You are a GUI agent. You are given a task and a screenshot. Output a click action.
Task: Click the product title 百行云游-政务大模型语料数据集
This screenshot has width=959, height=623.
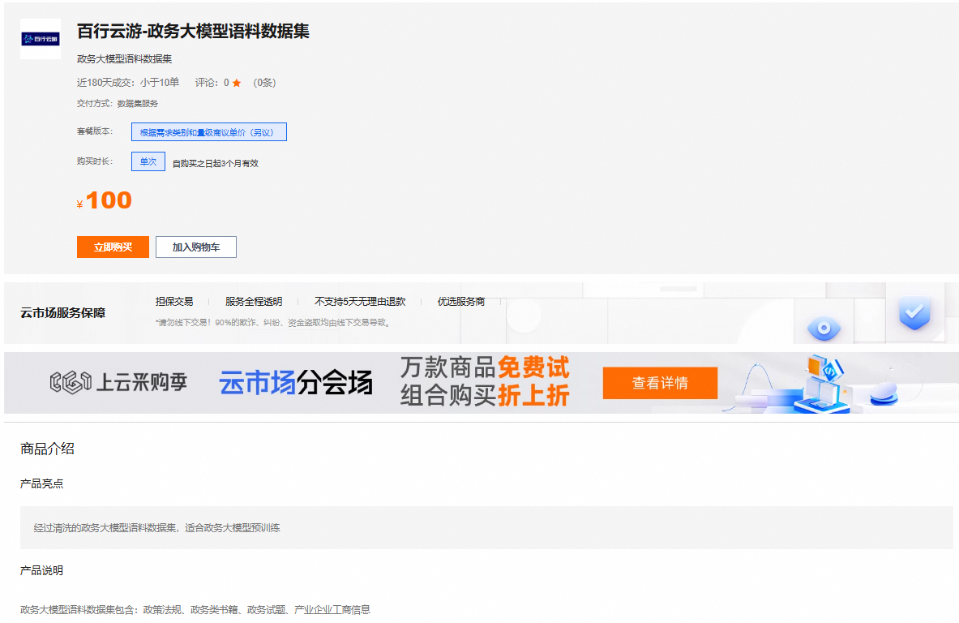click(x=193, y=31)
